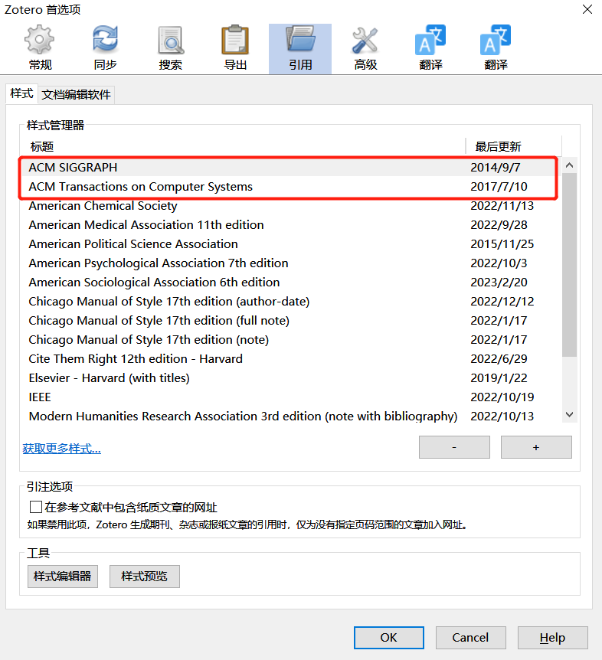
Task: Select American Political Science Association style
Action: coord(290,243)
